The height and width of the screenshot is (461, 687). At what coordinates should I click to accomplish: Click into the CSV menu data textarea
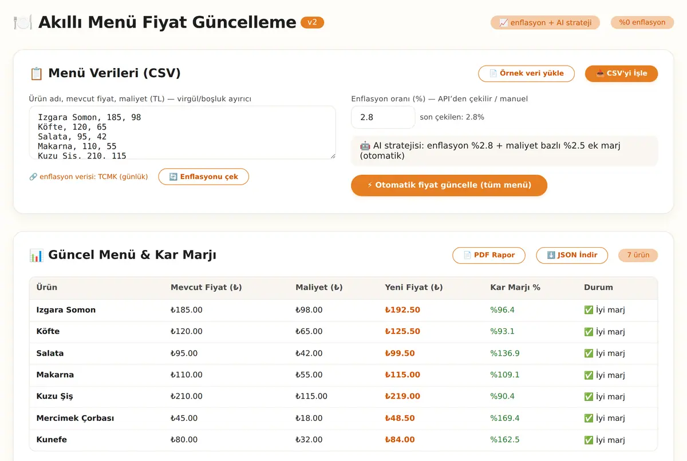pos(182,132)
